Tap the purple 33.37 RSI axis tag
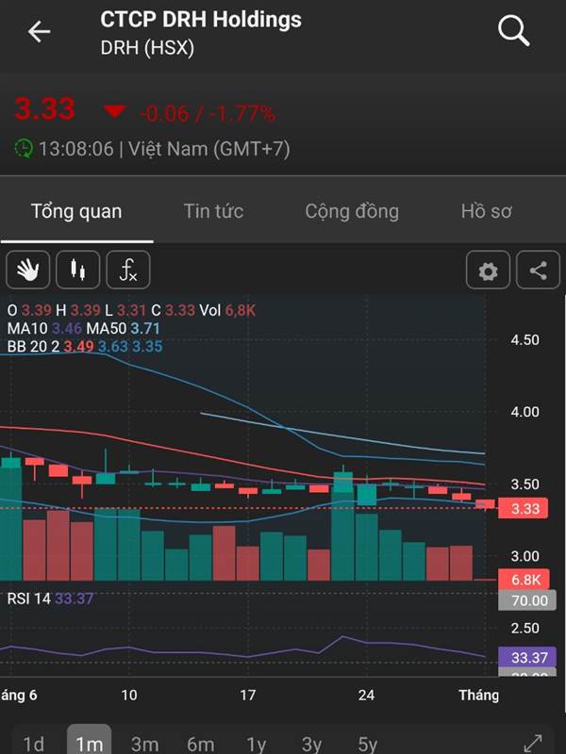This screenshot has width=566, height=754. [x=527, y=657]
